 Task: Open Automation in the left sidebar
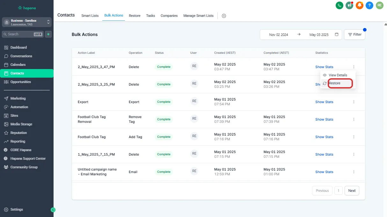(19, 107)
